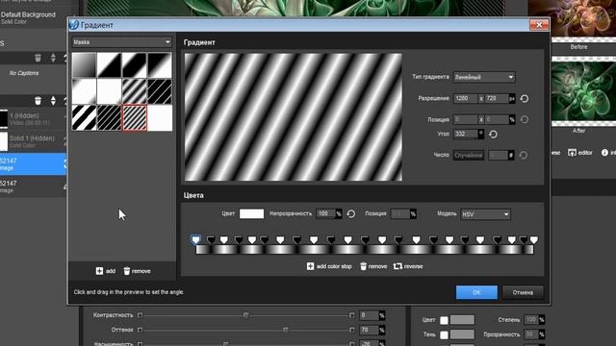616x346 pixels.
Task: Reset the Позиция gradient position values
Action: pyautogui.click(x=524, y=119)
